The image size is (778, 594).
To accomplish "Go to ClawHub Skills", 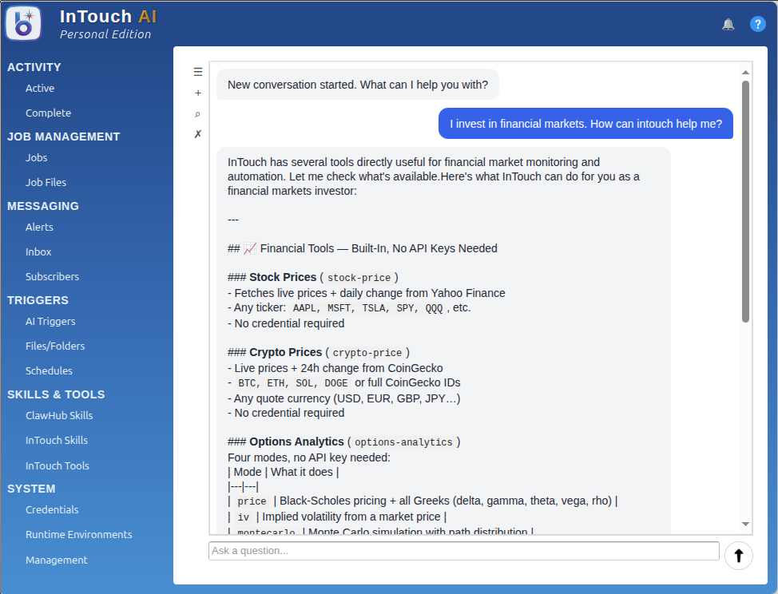I will click(x=59, y=415).
